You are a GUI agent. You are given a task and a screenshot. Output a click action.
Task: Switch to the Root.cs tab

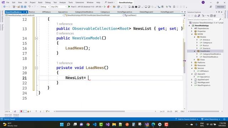pos(32,12)
